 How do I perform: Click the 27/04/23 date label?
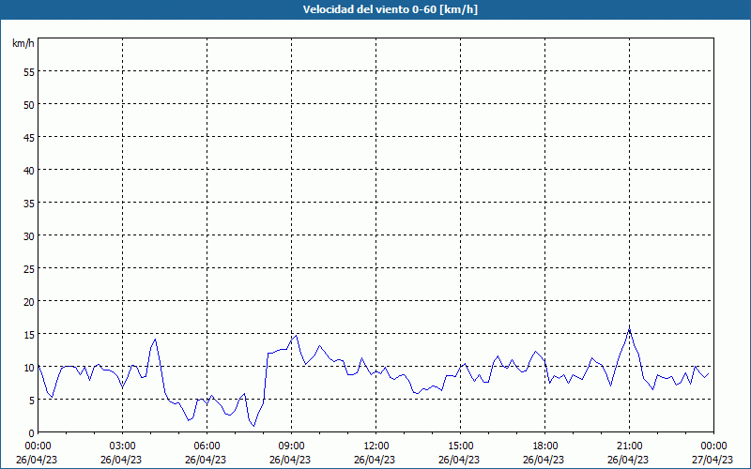tap(713, 460)
